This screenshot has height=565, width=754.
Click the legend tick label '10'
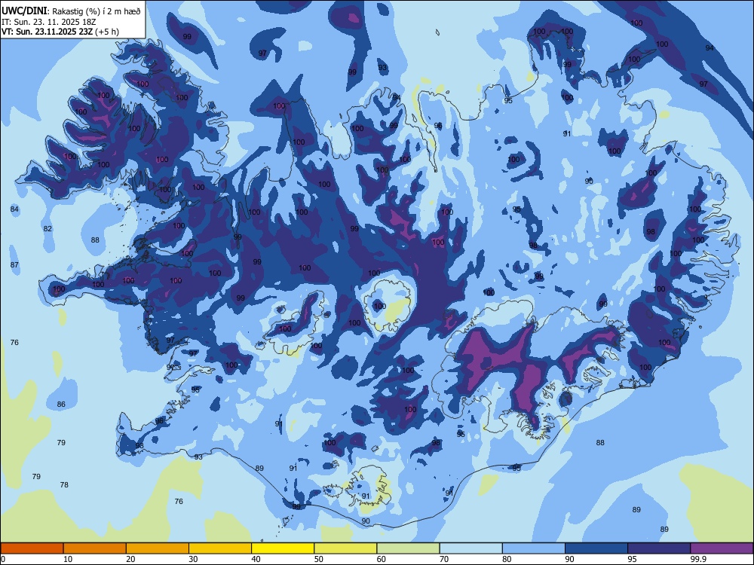68,559
